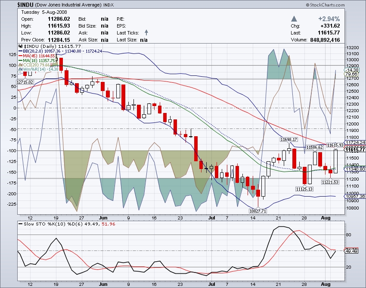Screen dimensions: 366x288
Task: Click the 11724.24 upper band axis tag
Action: [355, 143]
